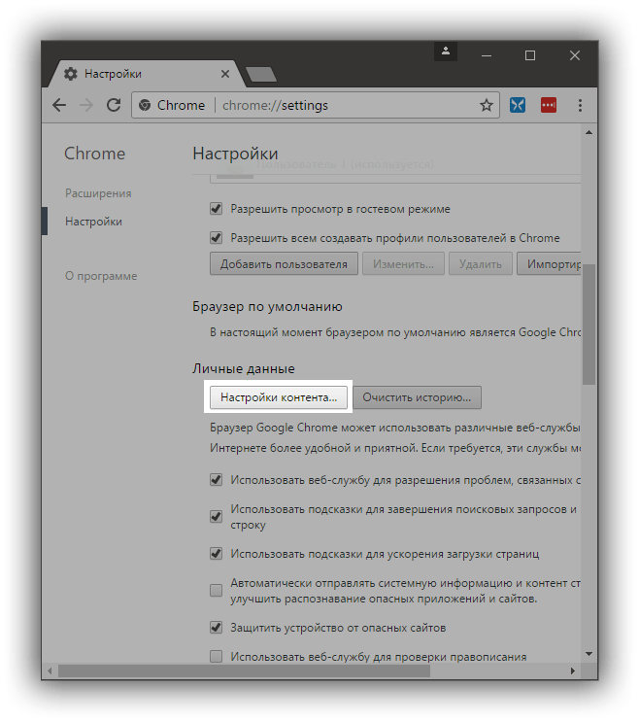Click the scroll down arrow of vertical scrollbar
This screenshot has height=721, width=639.
pos(589,654)
